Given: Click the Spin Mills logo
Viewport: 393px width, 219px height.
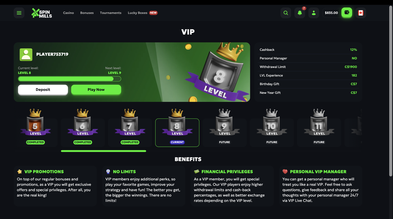Looking at the screenshot, I should [x=42, y=13].
